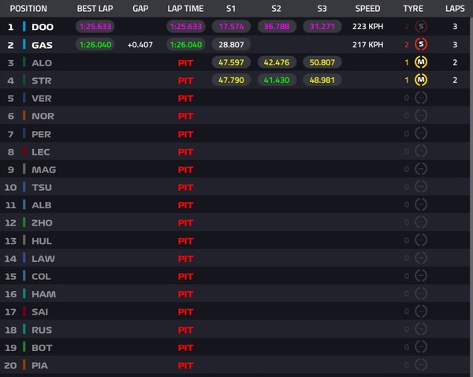The width and height of the screenshot is (473, 377).
Task: Select the LEC driver row
Action: click(235, 152)
